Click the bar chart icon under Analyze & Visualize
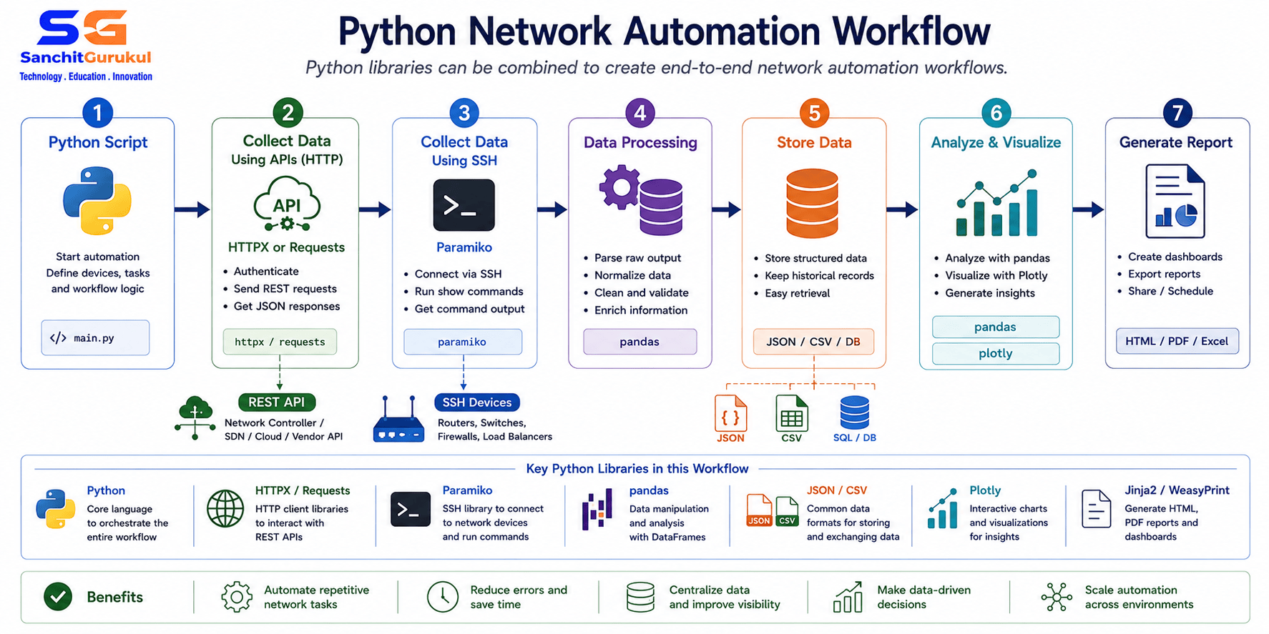 996,203
